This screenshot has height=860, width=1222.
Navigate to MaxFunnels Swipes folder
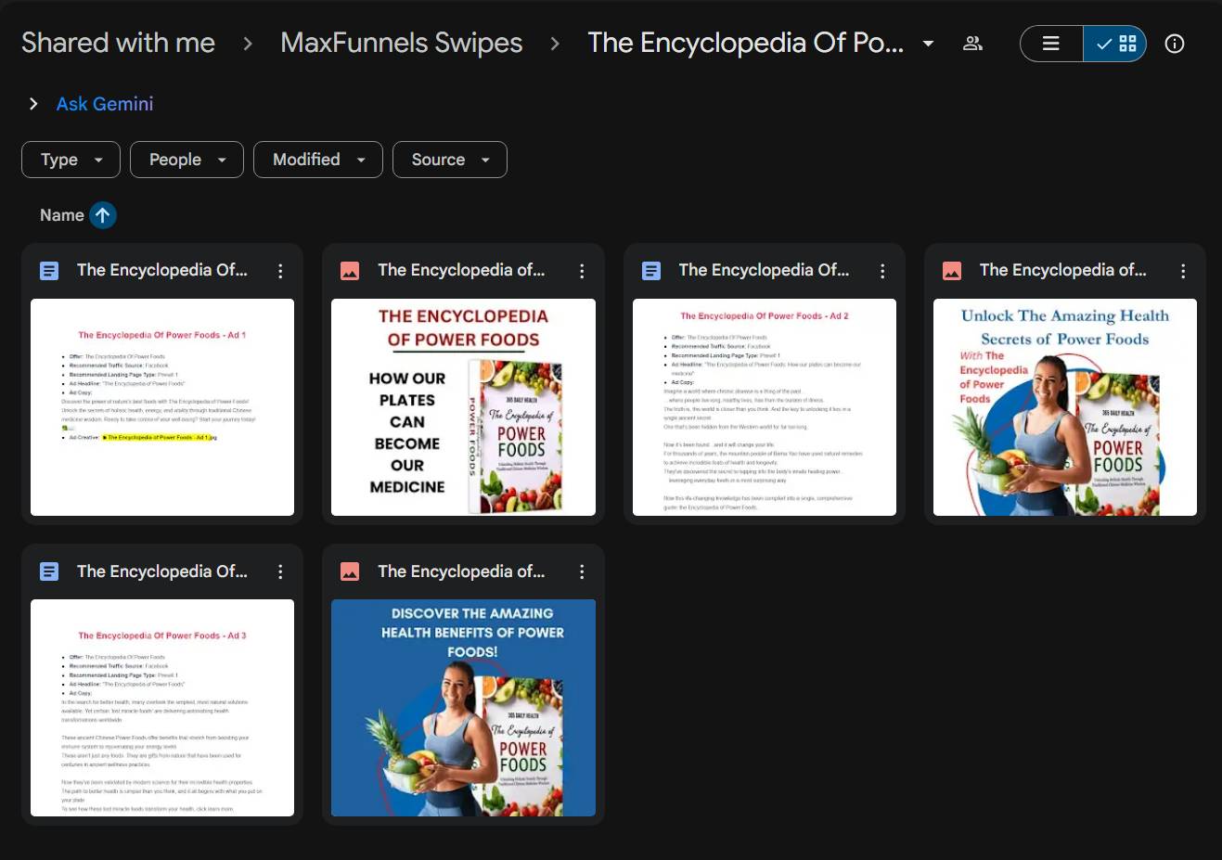coord(401,43)
